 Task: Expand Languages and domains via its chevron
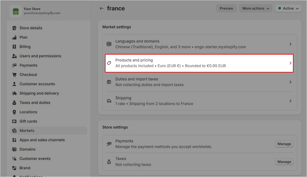pos(290,44)
